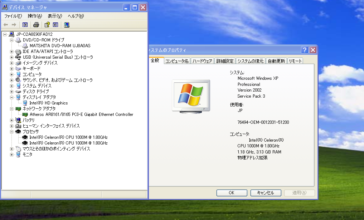The width and height of the screenshot is (364, 220).
Task: Select the コンピュータ tree item
Action: click(x=32, y=74)
